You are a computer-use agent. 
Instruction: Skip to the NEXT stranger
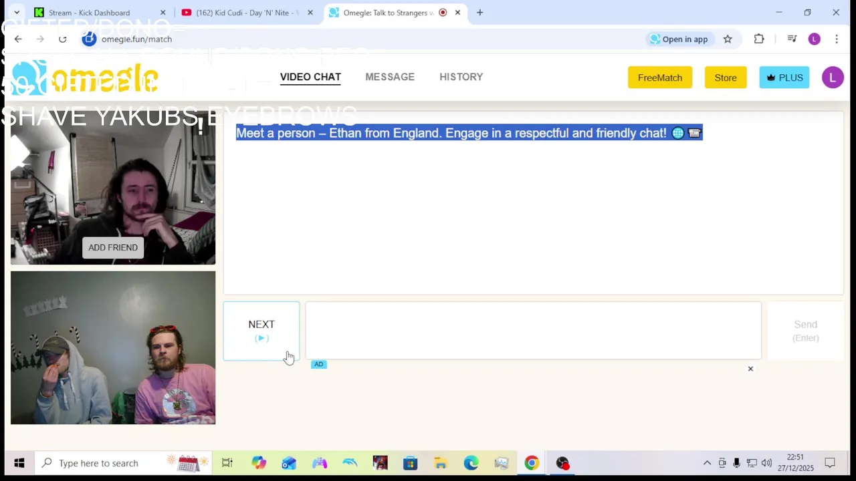pyautogui.click(x=261, y=331)
